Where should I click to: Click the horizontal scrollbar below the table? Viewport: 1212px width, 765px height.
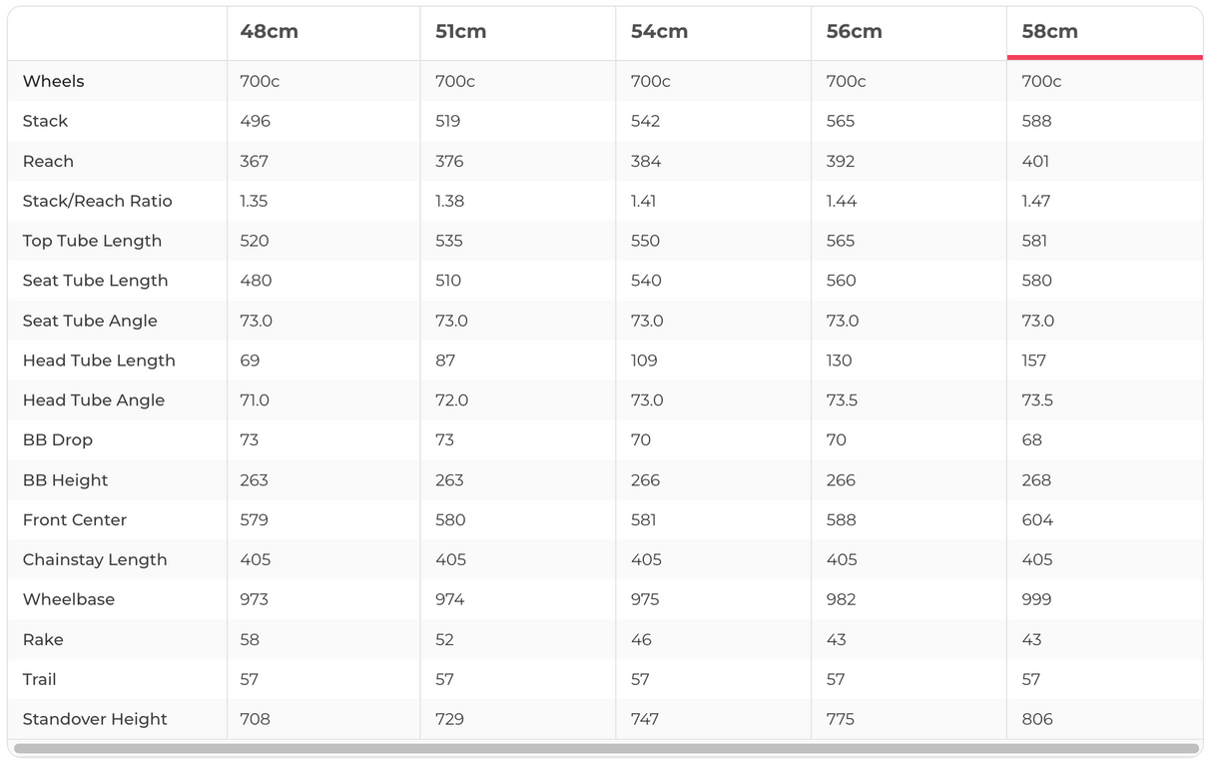pyautogui.click(x=605, y=748)
